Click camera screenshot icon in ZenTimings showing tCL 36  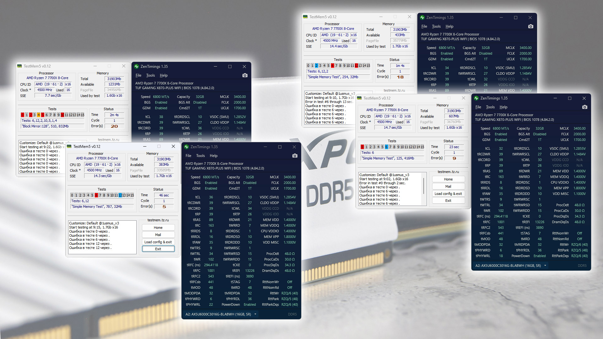295,156
